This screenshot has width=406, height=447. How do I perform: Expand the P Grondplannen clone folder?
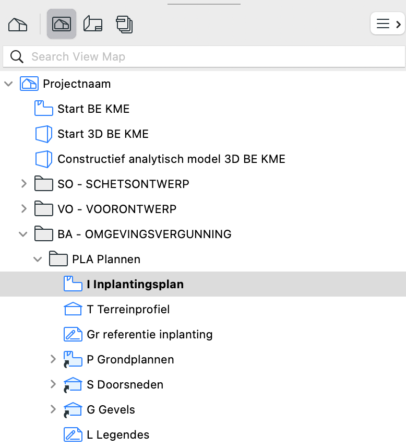53,359
